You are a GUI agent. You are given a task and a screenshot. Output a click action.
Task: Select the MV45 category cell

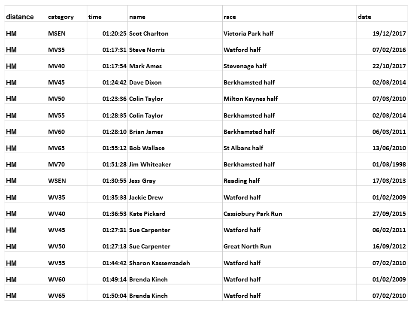[57, 82]
